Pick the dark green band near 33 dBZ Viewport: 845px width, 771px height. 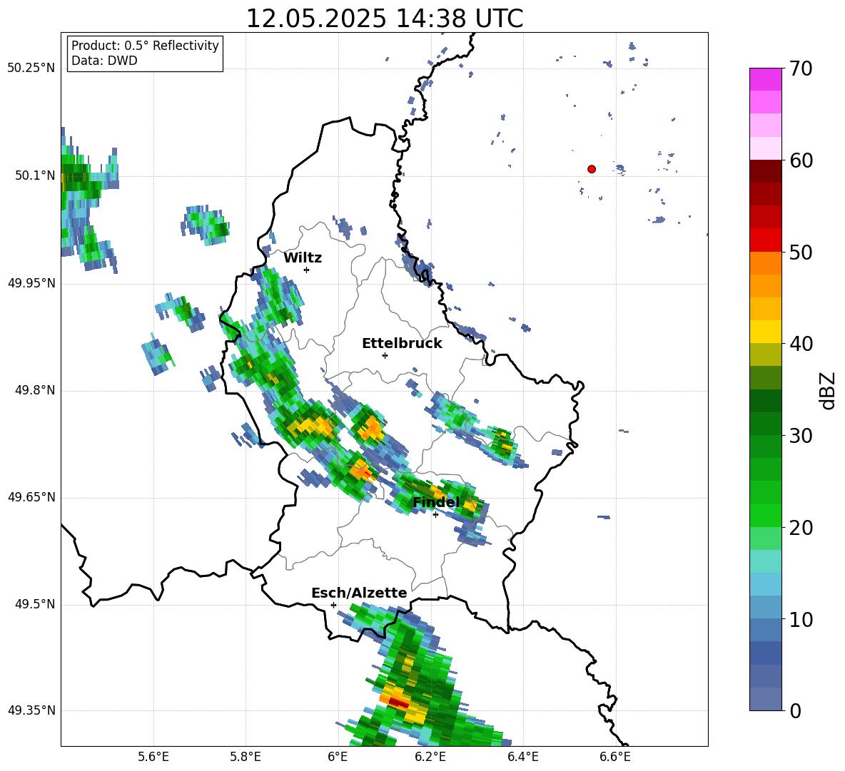[x=765, y=401]
